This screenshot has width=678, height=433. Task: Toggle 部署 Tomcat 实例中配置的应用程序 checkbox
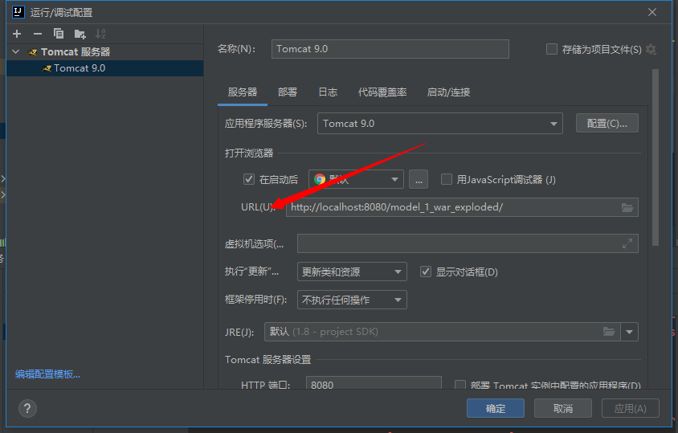click(x=460, y=385)
